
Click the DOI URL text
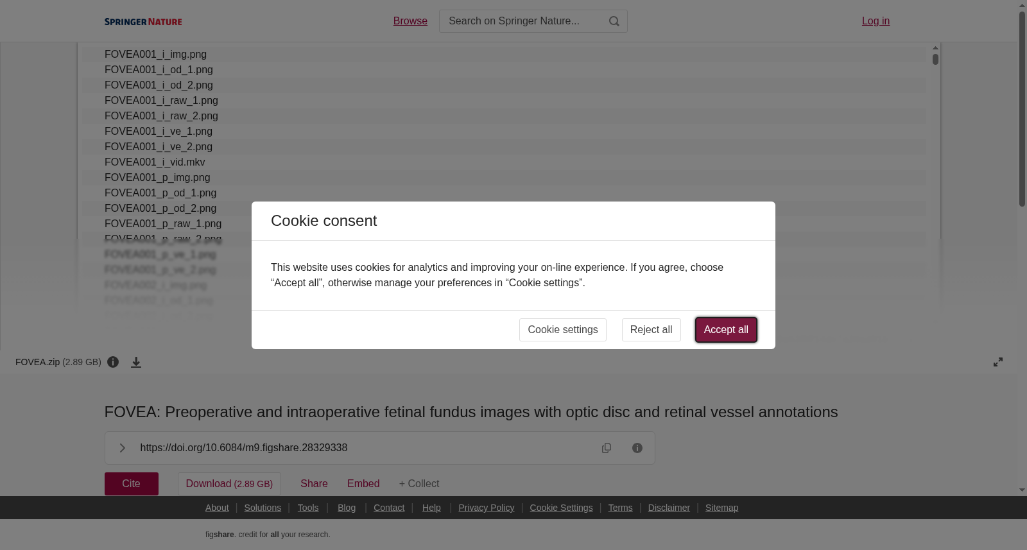click(244, 448)
